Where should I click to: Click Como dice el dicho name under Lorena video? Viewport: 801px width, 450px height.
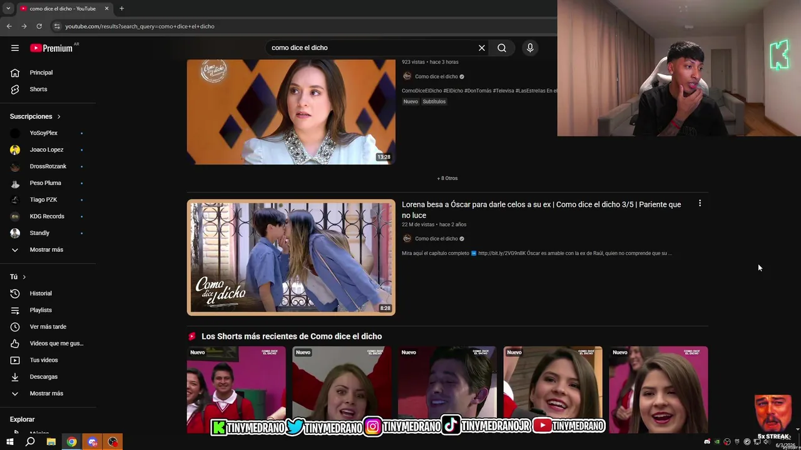tap(436, 239)
